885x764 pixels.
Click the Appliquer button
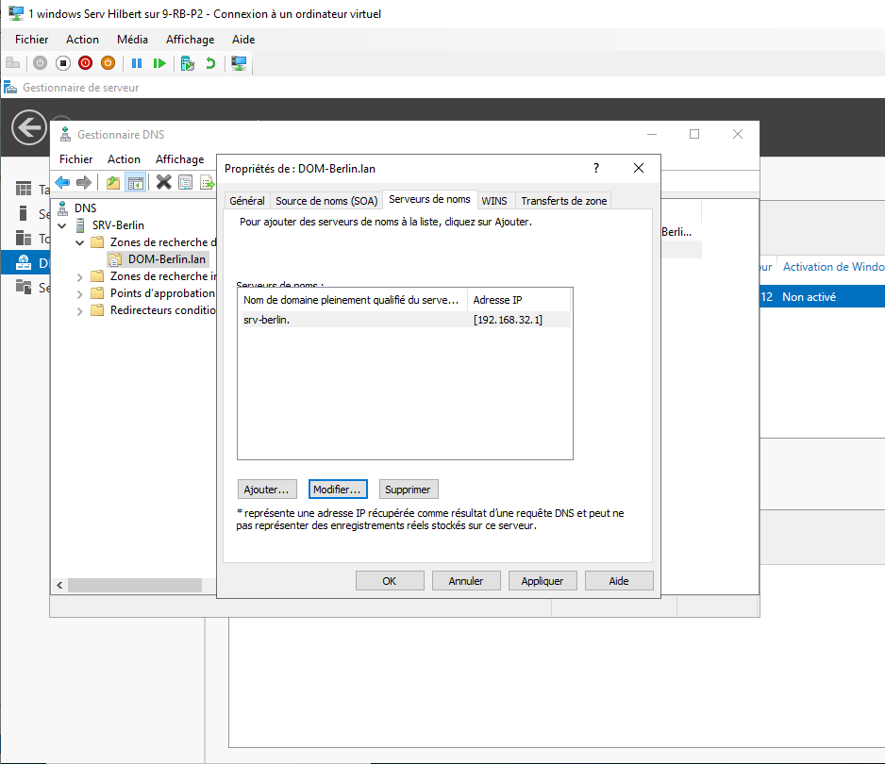pos(543,581)
